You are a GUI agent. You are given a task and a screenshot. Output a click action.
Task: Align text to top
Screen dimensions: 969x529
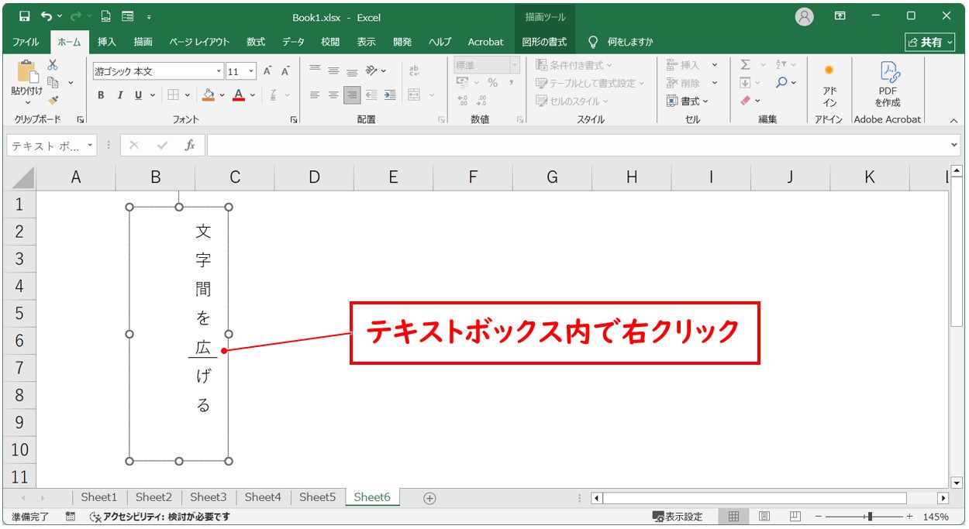[x=315, y=70]
